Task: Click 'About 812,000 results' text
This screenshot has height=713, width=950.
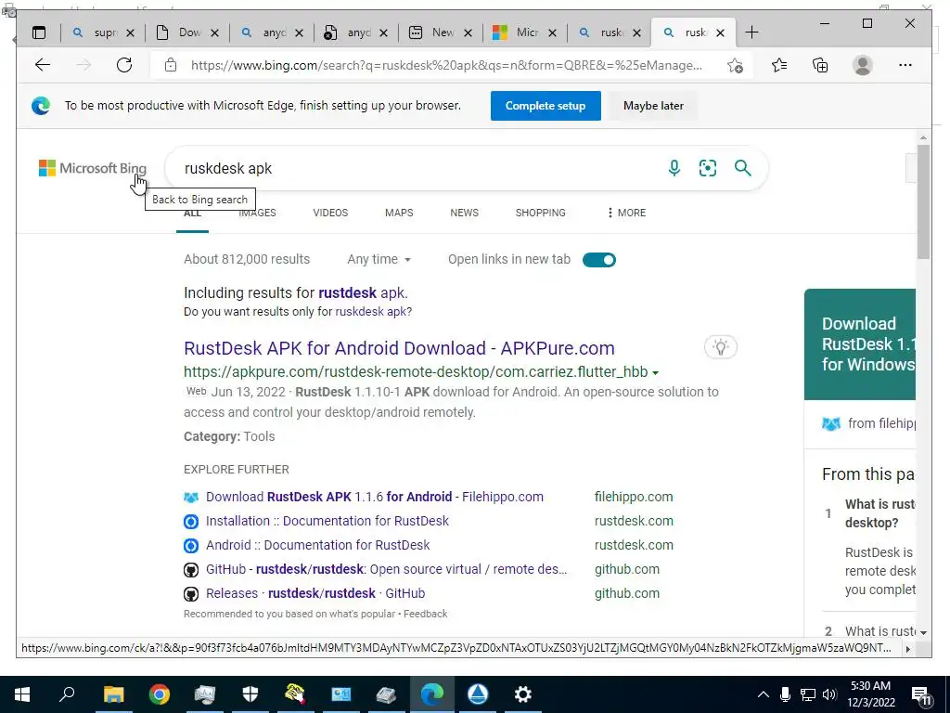Action: [x=247, y=260]
